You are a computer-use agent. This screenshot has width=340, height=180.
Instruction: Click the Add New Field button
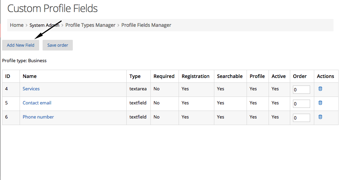21,45
